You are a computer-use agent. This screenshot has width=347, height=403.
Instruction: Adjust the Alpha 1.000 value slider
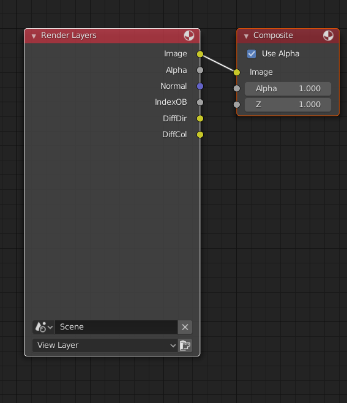(x=288, y=89)
